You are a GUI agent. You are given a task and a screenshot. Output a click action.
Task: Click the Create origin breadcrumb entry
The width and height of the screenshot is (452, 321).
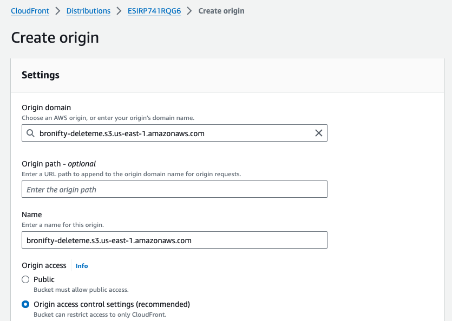point(221,10)
